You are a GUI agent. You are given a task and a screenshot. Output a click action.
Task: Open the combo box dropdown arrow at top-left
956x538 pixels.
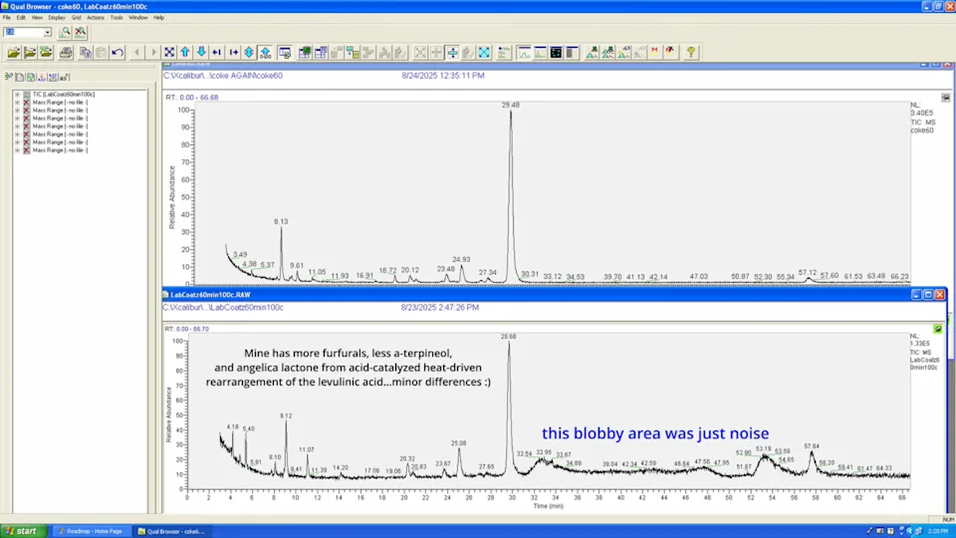coord(48,33)
